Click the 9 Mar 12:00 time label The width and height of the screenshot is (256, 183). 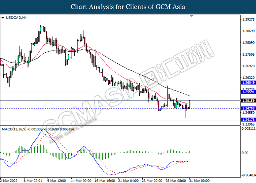56,180
